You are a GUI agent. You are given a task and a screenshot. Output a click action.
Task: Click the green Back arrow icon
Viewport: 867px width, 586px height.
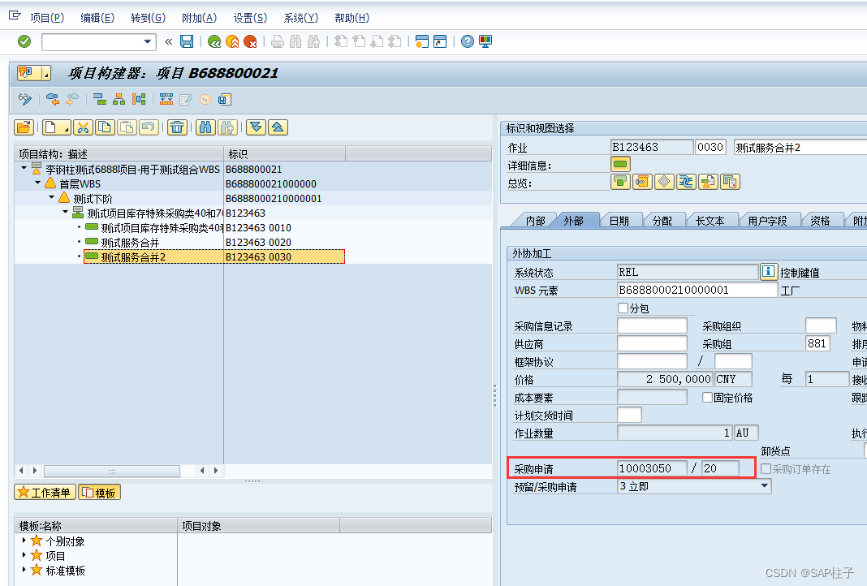point(214,41)
